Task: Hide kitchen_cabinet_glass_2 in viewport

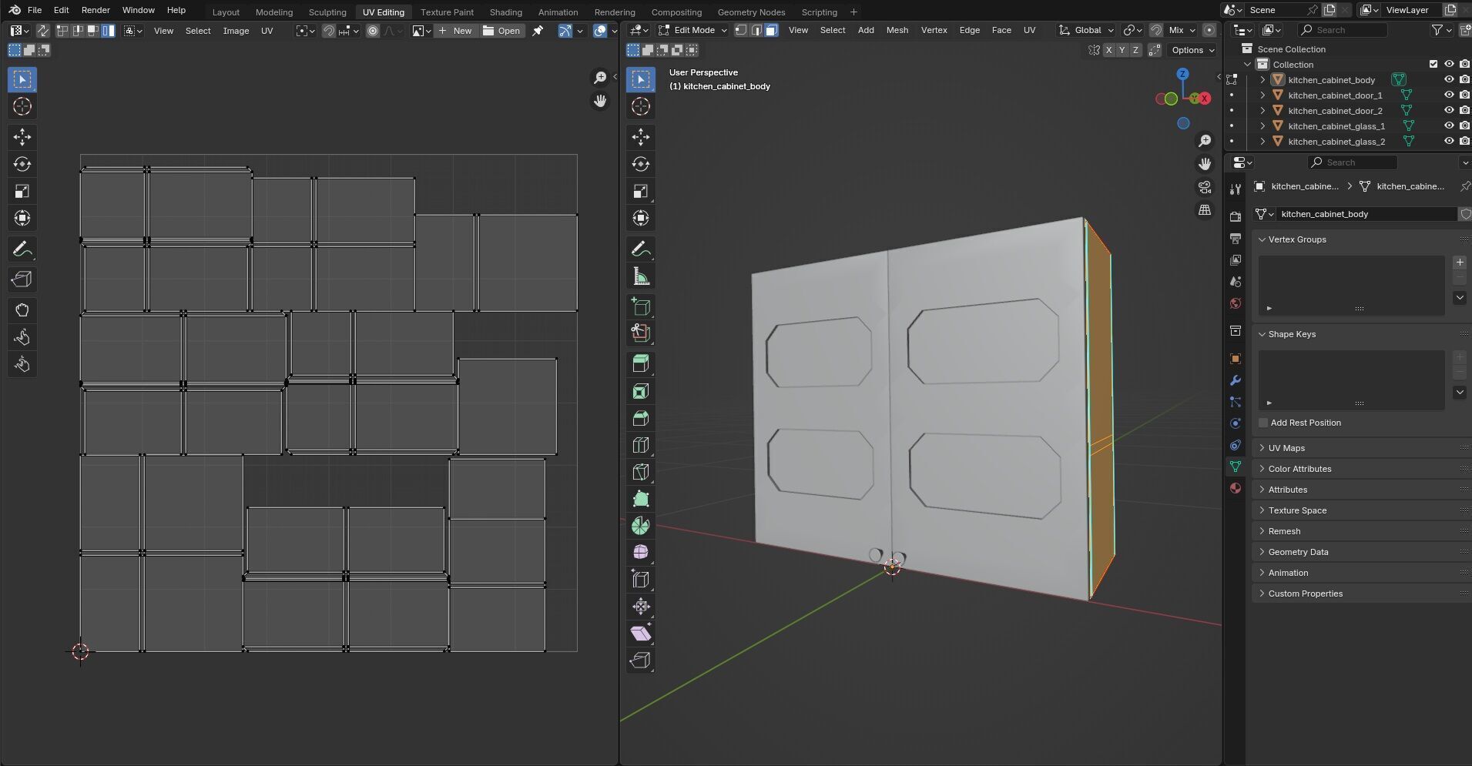Action: point(1448,141)
